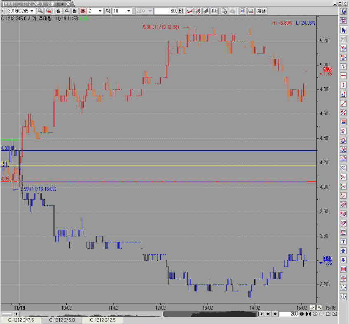Switch to the C 1212 247,5 tab
The width and height of the screenshot is (349, 324).
tap(21, 320)
